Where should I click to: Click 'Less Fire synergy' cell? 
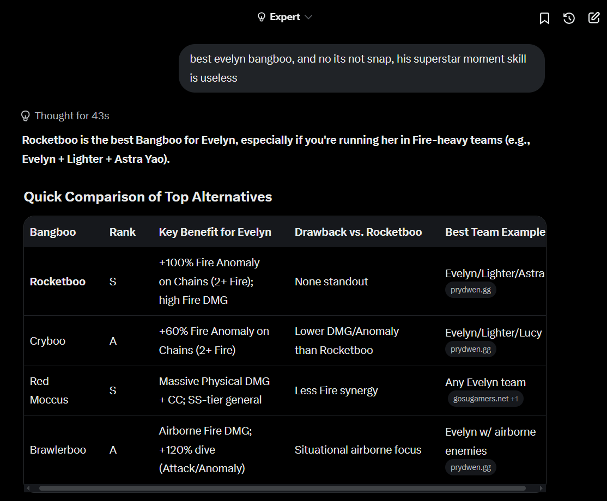click(x=336, y=391)
